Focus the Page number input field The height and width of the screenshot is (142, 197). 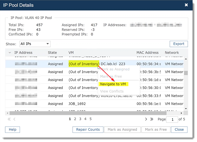[x=172, y=119]
